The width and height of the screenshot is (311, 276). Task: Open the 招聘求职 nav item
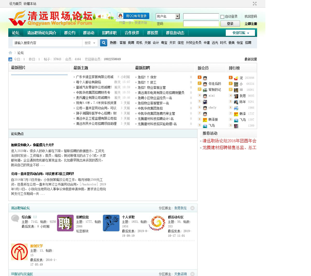(109, 33)
